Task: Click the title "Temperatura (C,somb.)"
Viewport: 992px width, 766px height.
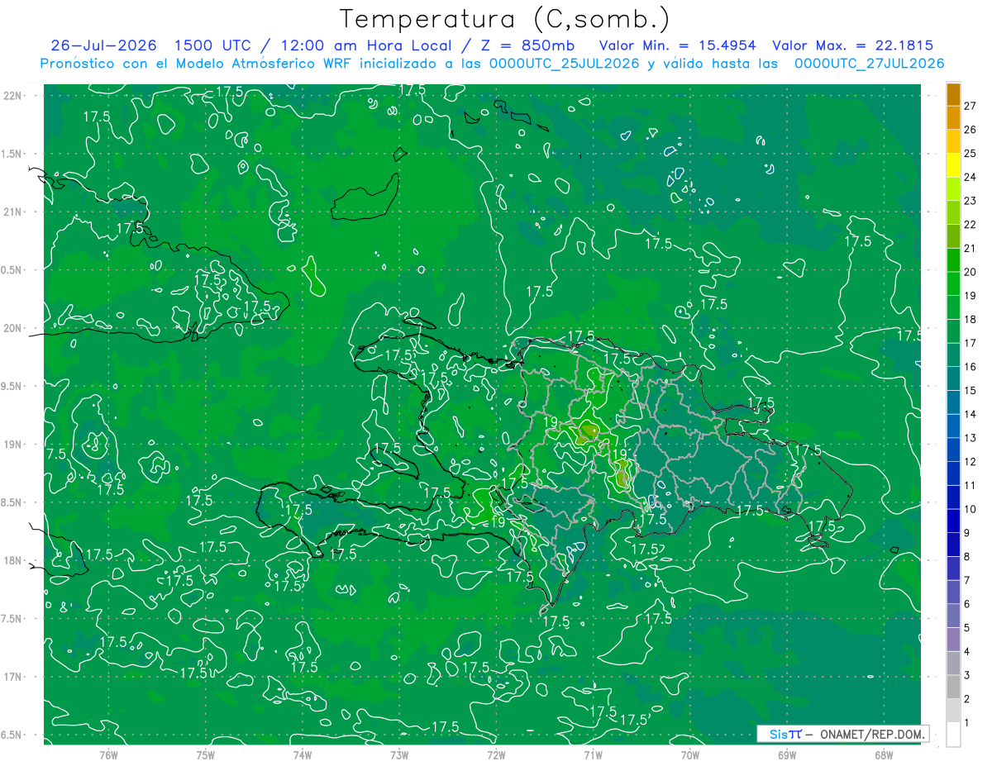Action: (505, 20)
